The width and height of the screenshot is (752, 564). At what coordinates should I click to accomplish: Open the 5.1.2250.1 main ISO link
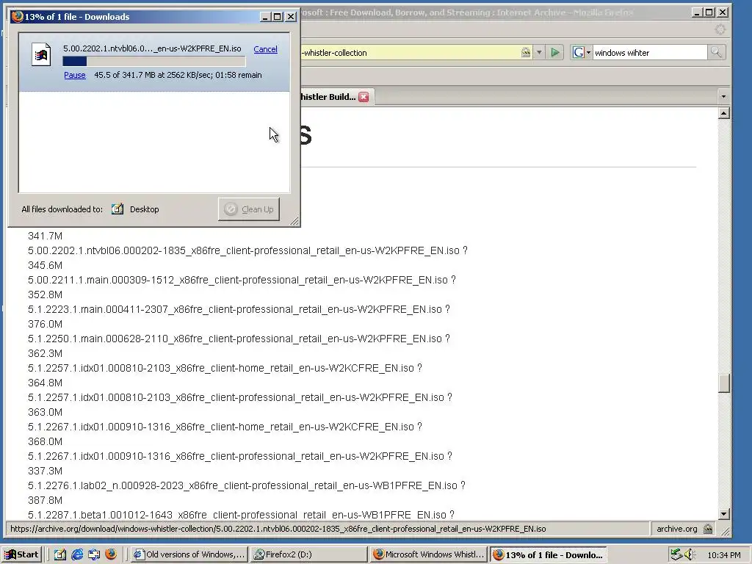(x=235, y=338)
